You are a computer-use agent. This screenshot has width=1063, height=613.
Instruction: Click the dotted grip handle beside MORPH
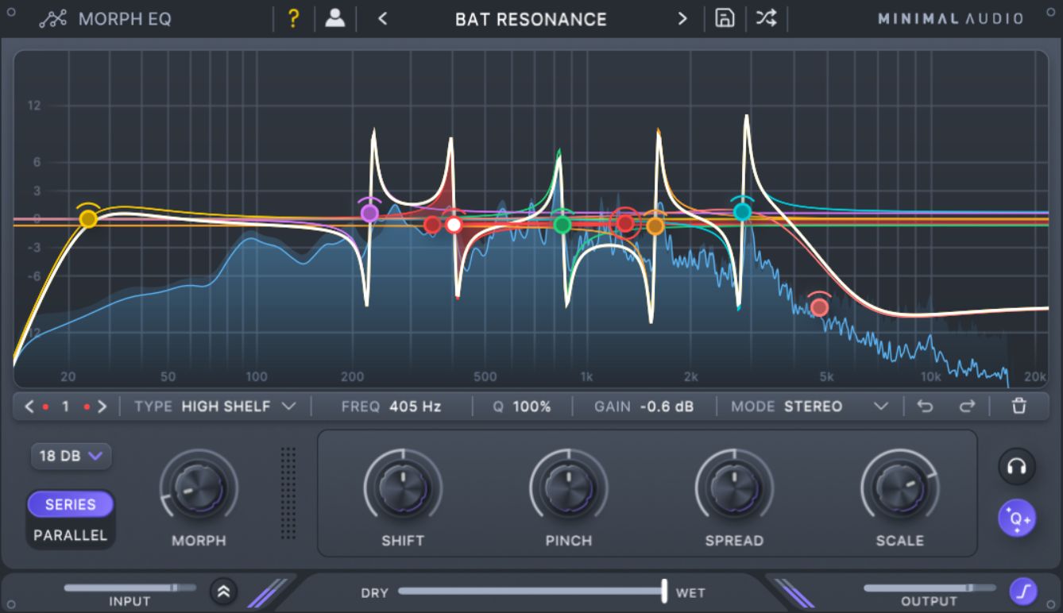(288, 493)
